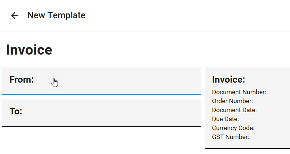Click the GST Number line
The height and width of the screenshot is (154, 290).
coord(231,137)
